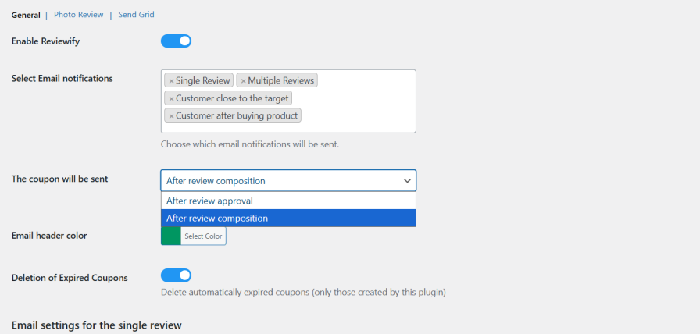The height and width of the screenshot is (334, 700).
Task: Open the Photo Review tab
Action: point(78,15)
